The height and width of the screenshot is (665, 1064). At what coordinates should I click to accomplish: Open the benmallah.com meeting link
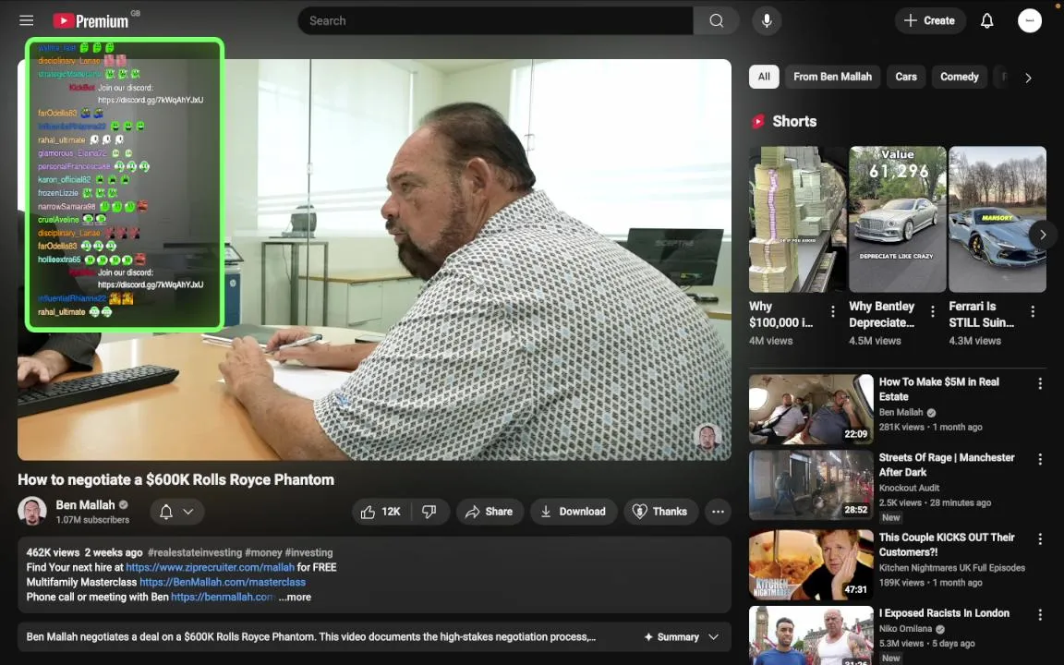223,598
